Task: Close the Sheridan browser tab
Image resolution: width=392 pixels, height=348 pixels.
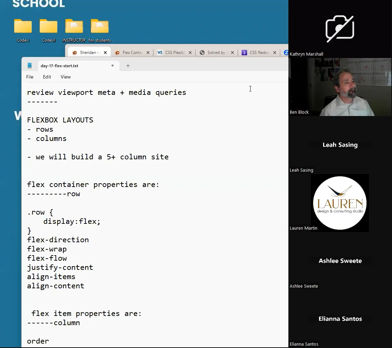Action: point(105,53)
